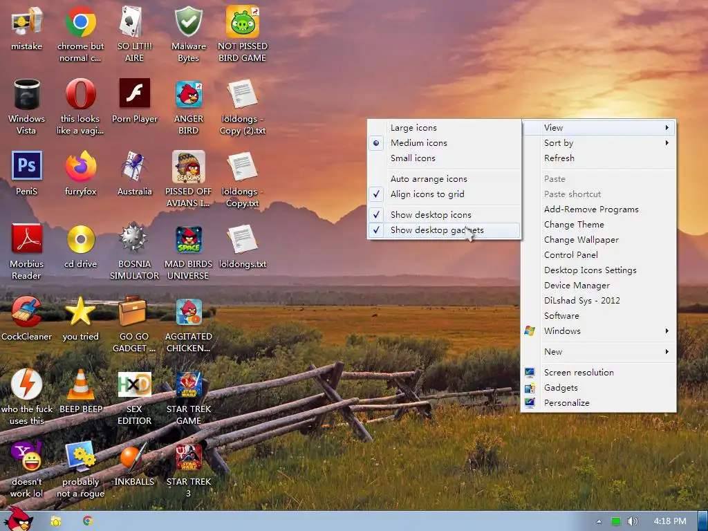708x531 pixels.
Task: Click the Angry Bird Start button
Action: point(19,519)
